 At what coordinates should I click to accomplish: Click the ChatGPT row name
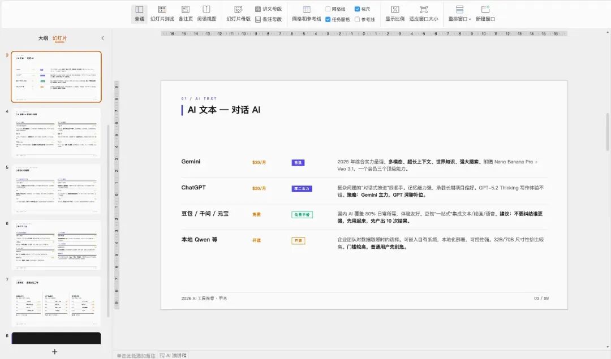[193, 188]
